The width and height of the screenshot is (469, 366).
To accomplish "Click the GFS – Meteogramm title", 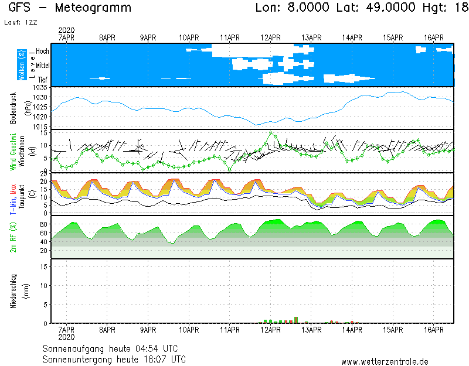I will coord(70,8).
